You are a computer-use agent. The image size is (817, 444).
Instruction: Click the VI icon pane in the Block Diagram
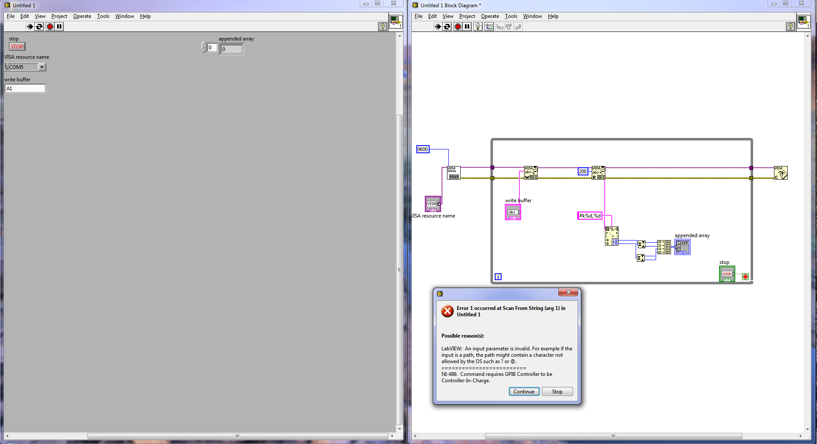[803, 21]
